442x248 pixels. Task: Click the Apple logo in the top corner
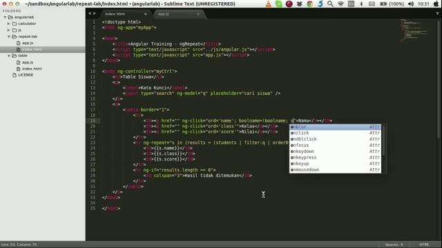point(436,4)
